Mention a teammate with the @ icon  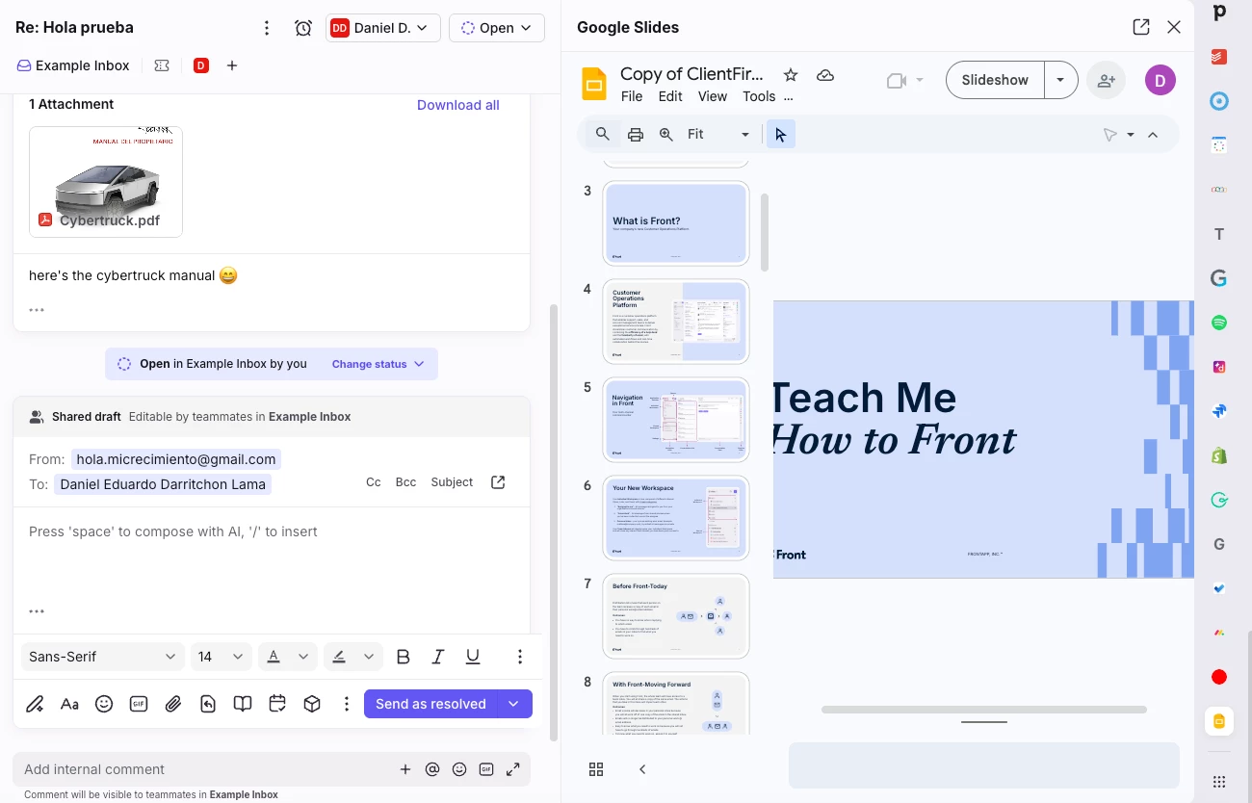coord(432,769)
